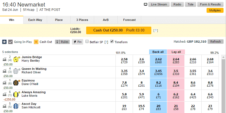Click the Multiples button
The width and height of the screenshot is (226, 113).
[215, 10]
